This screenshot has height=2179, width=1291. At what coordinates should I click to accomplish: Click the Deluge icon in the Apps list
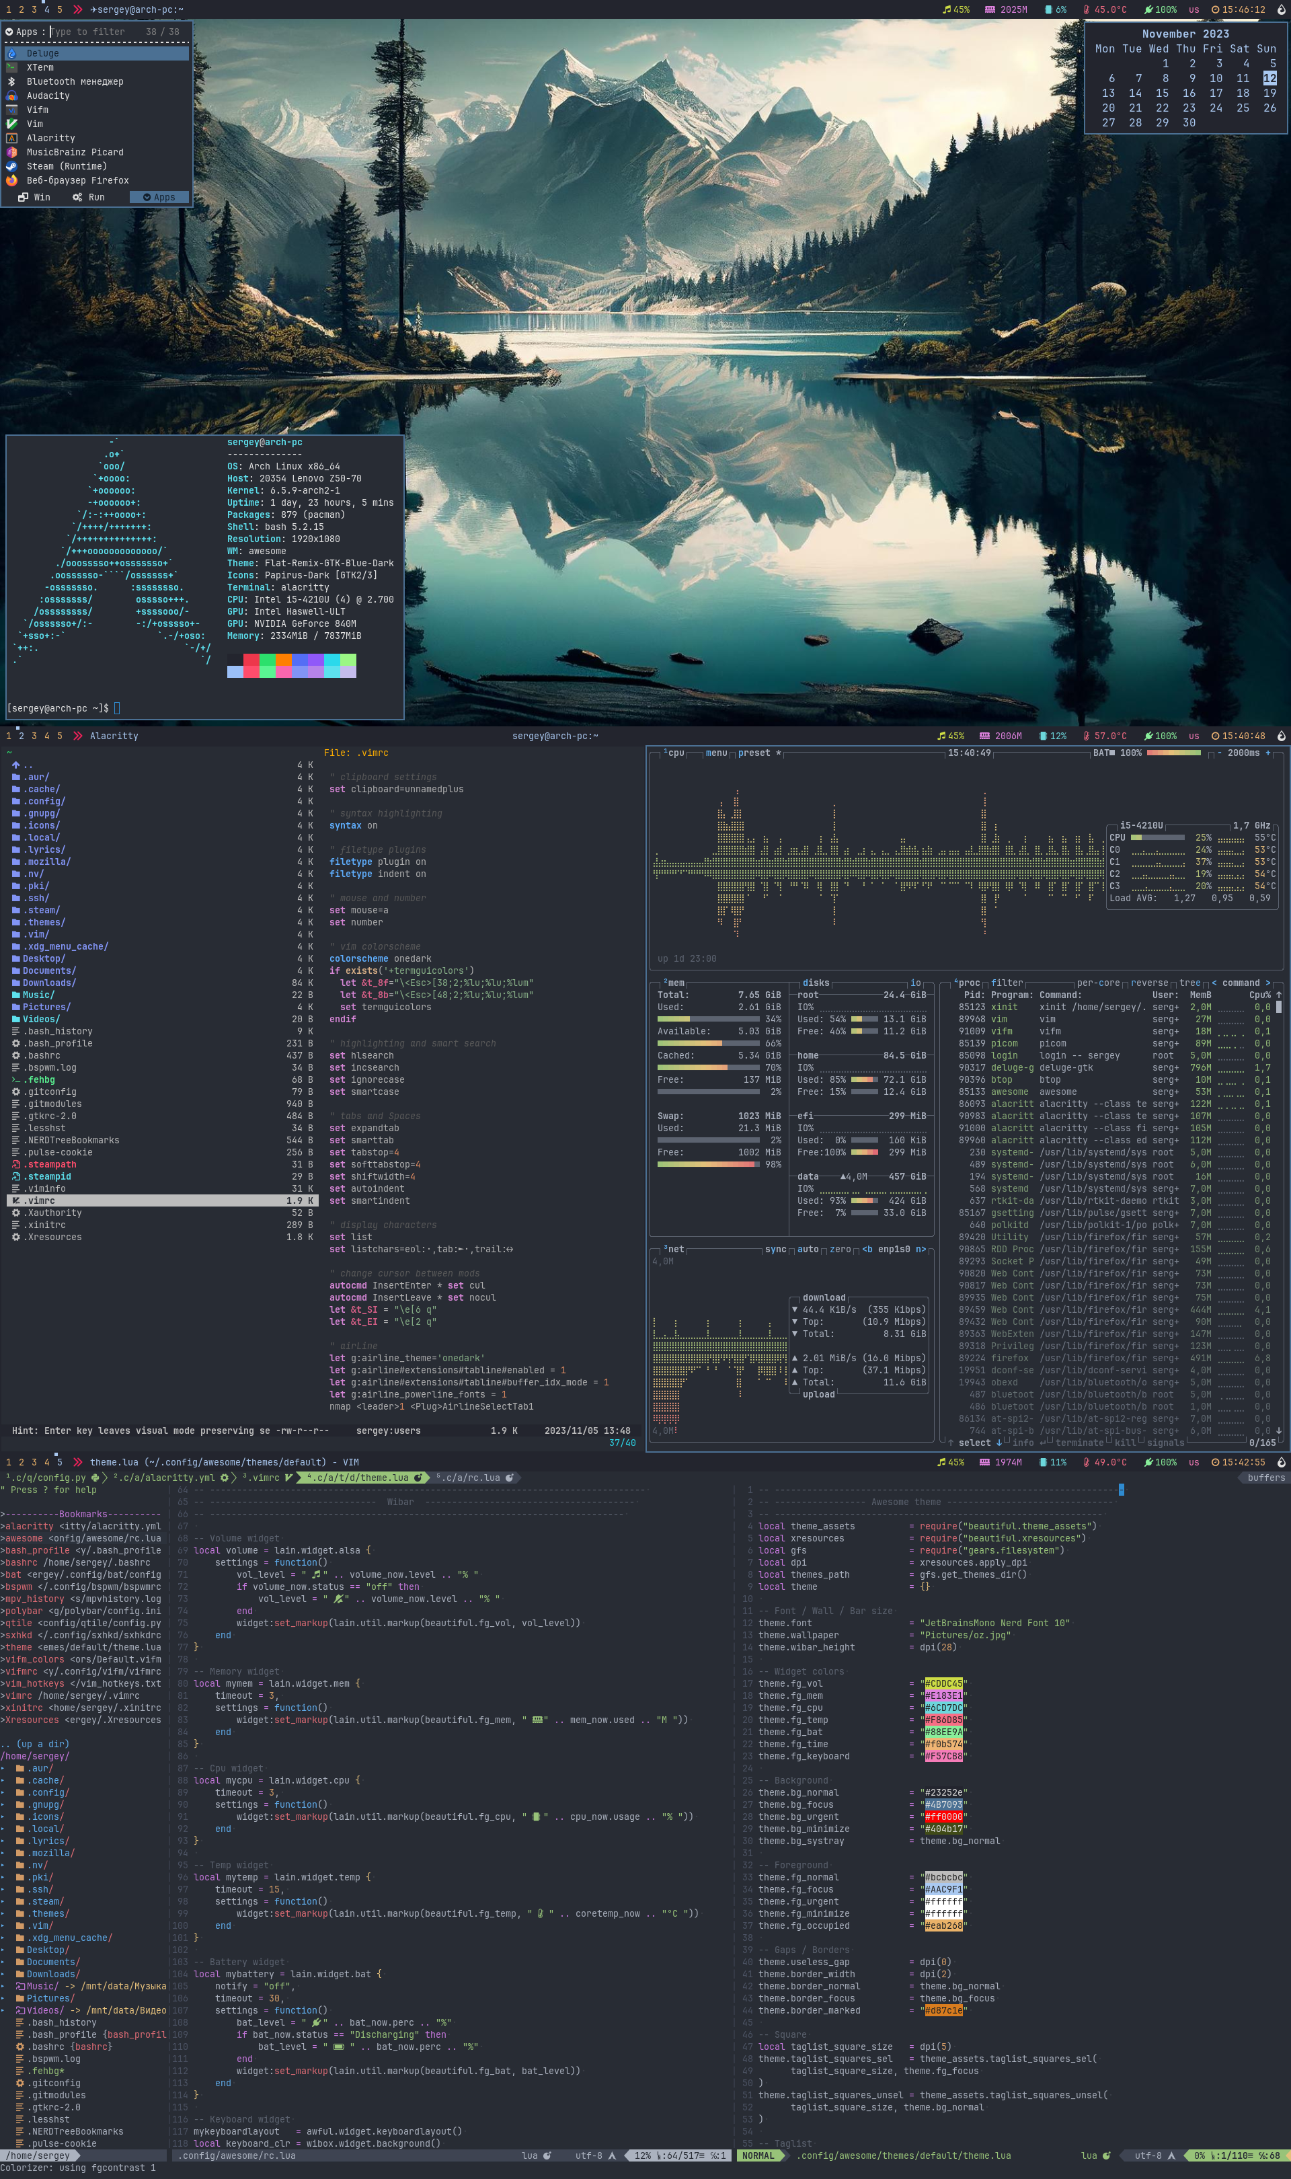point(11,53)
